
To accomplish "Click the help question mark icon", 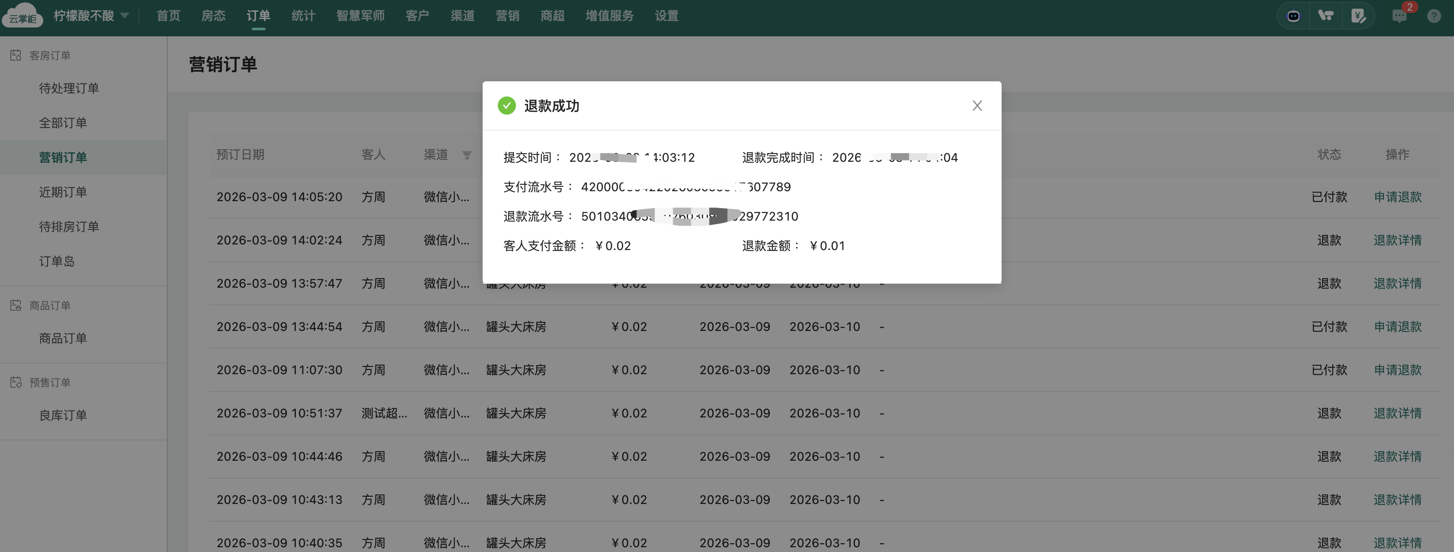I will 1434,16.
